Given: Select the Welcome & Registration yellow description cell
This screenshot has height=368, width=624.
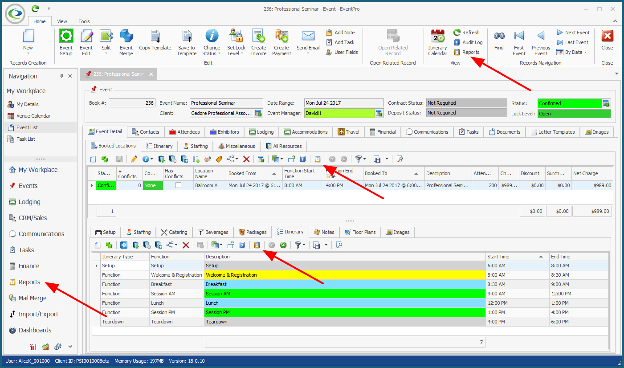Looking at the screenshot, I should (345, 275).
